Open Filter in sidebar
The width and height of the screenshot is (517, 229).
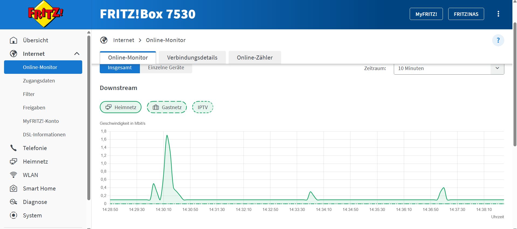coord(29,94)
